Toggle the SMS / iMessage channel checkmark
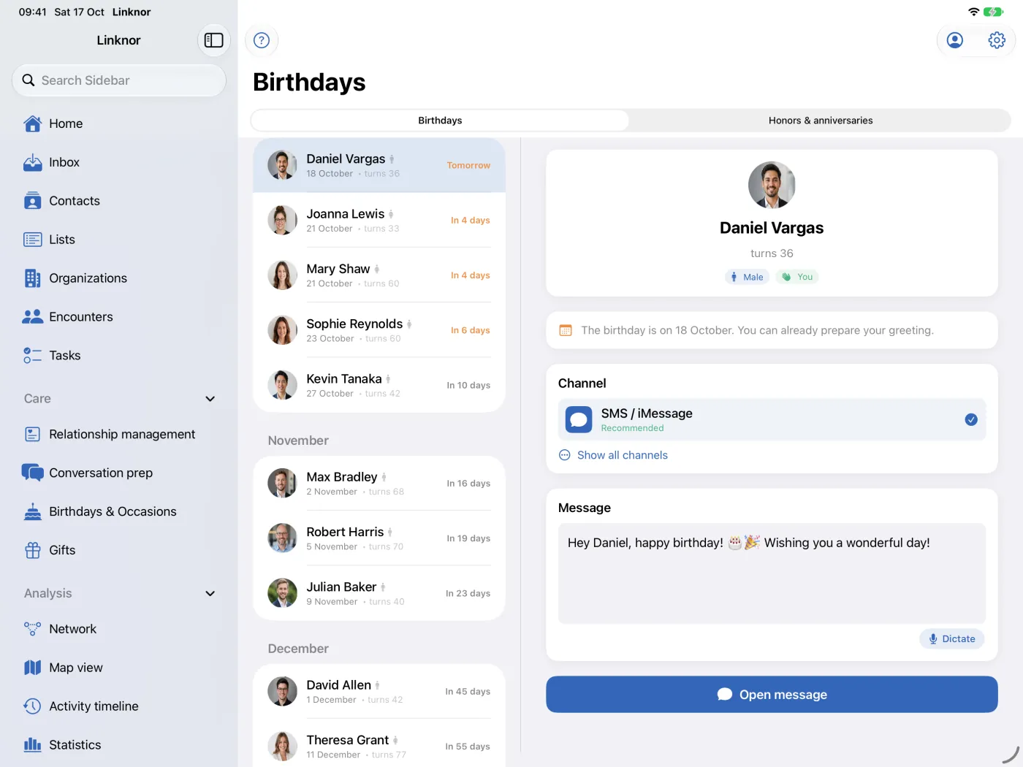The width and height of the screenshot is (1023, 767). click(x=971, y=419)
